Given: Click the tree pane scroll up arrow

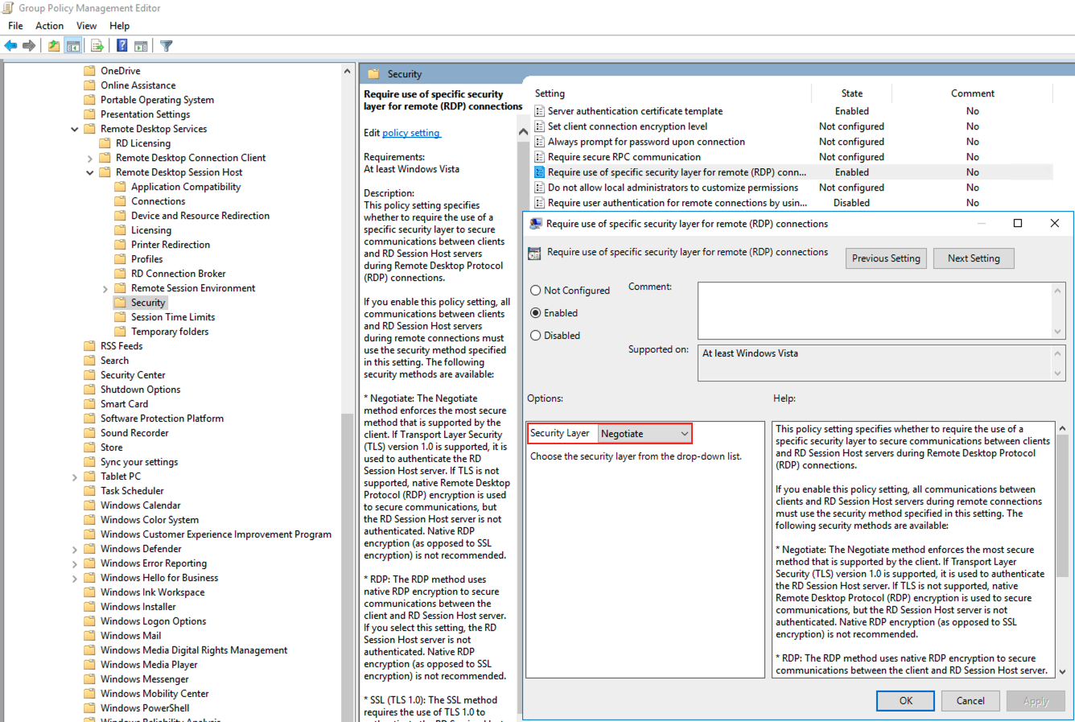Looking at the screenshot, I should coord(348,72).
